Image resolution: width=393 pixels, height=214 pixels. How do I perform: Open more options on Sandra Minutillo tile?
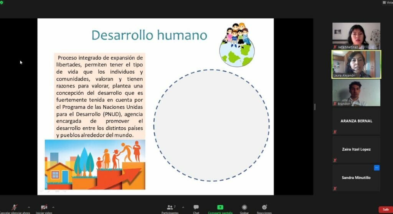point(376,168)
